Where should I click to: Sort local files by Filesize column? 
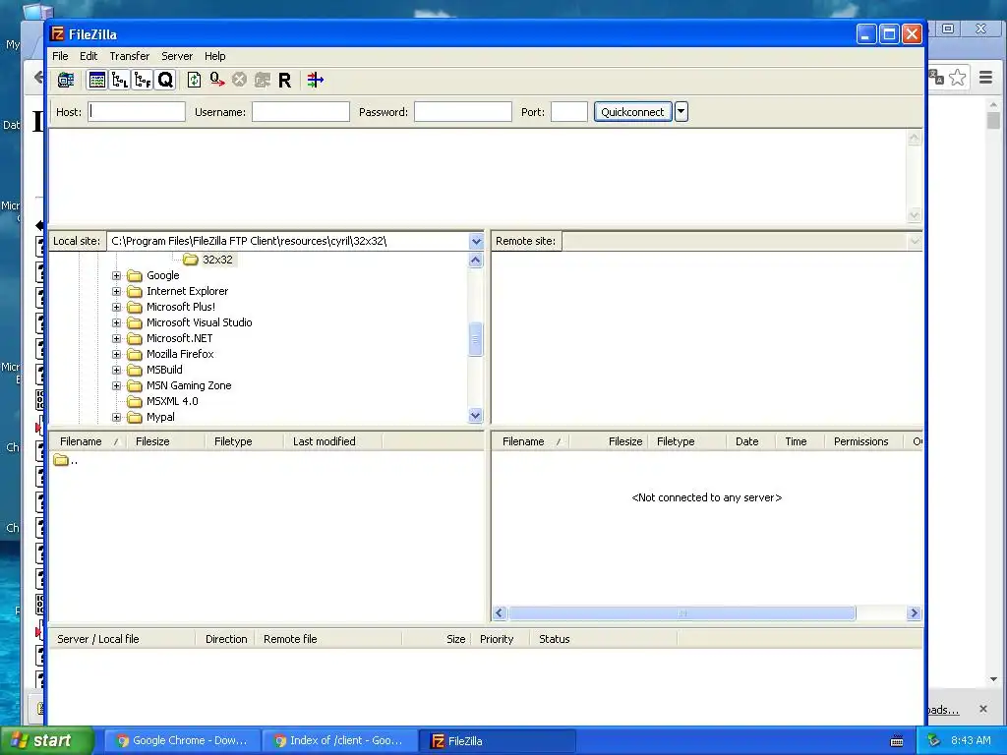coord(165,441)
